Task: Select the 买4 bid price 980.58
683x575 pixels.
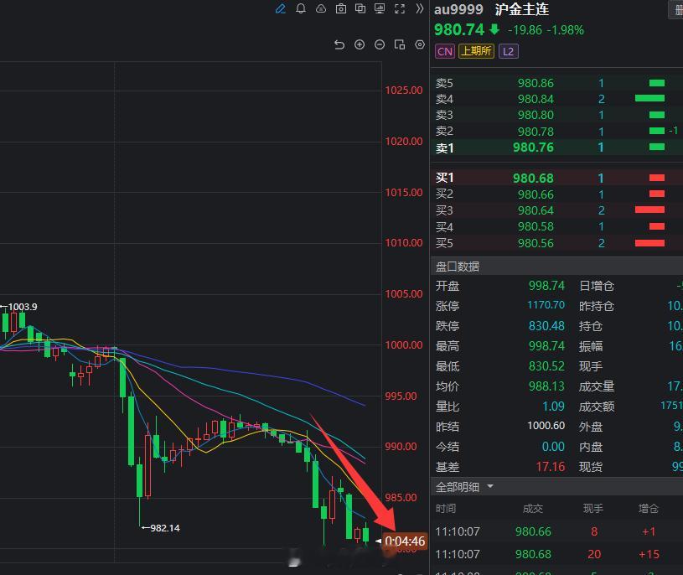Action: tap(536, 226)
